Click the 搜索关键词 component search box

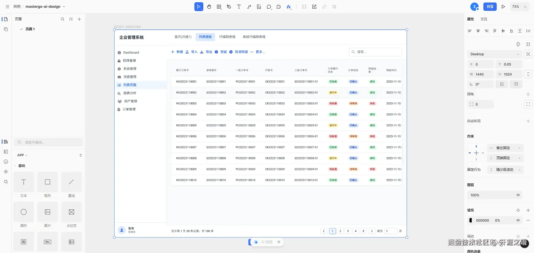click(x=49, y=142)
